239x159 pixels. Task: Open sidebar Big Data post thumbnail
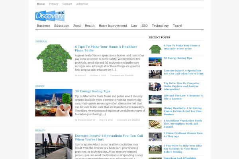click(155, 87)
